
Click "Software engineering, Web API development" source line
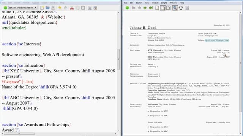click(x=43, y=55)
